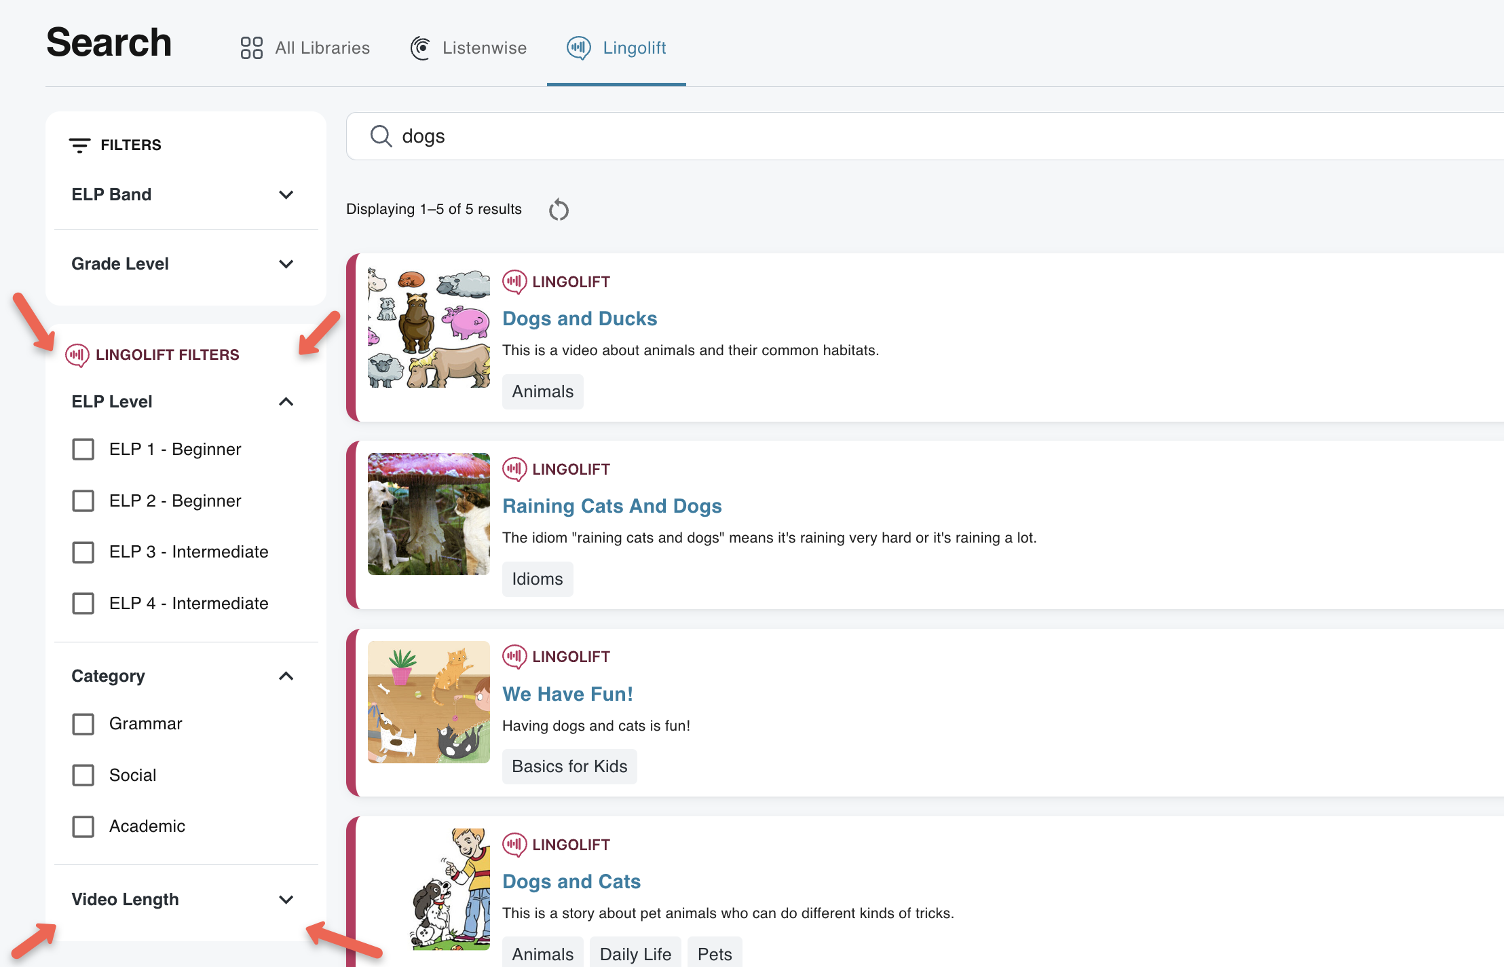
Task: Click the Lingolift Filters heading logo icon
Action: (x=77, y=355)
